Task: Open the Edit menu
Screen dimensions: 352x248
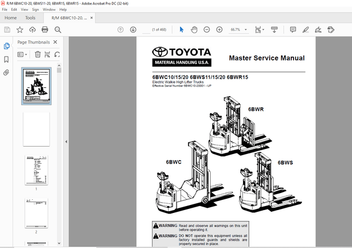Action: coord(14,10)
